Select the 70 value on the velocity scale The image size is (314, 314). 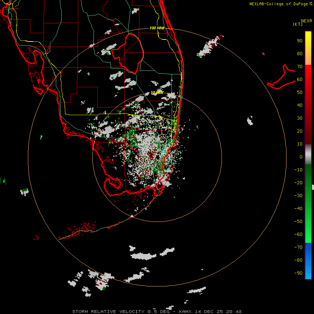coord(300,67)
